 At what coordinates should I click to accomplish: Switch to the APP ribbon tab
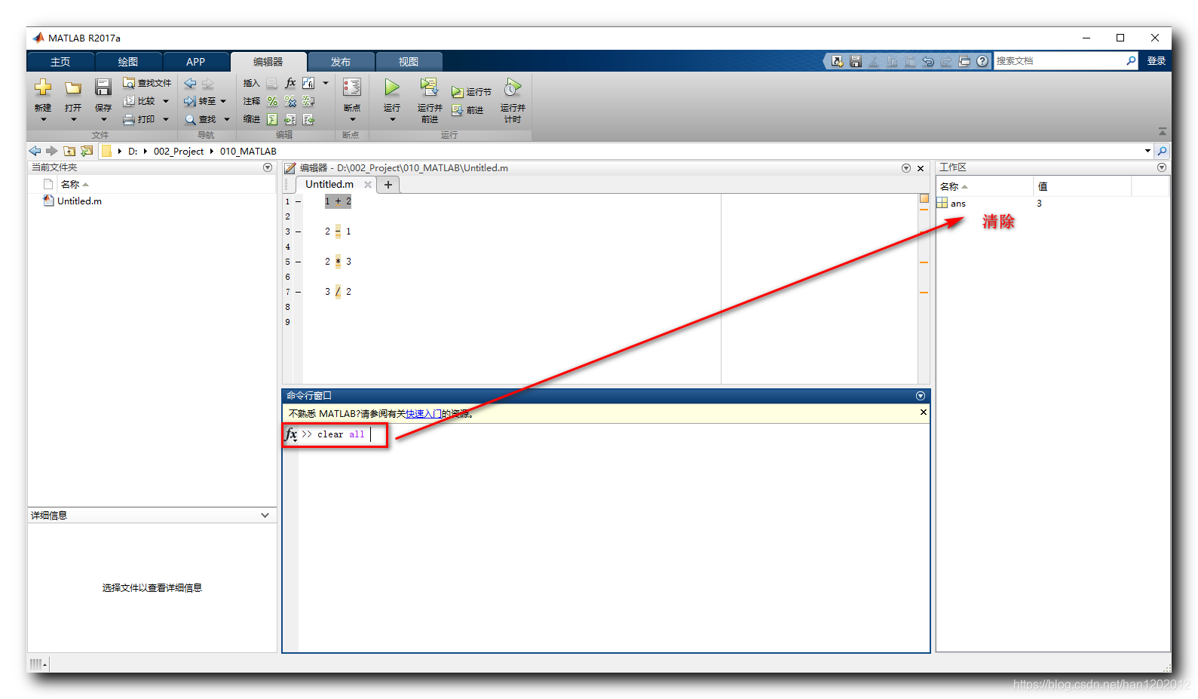(196, 62)
